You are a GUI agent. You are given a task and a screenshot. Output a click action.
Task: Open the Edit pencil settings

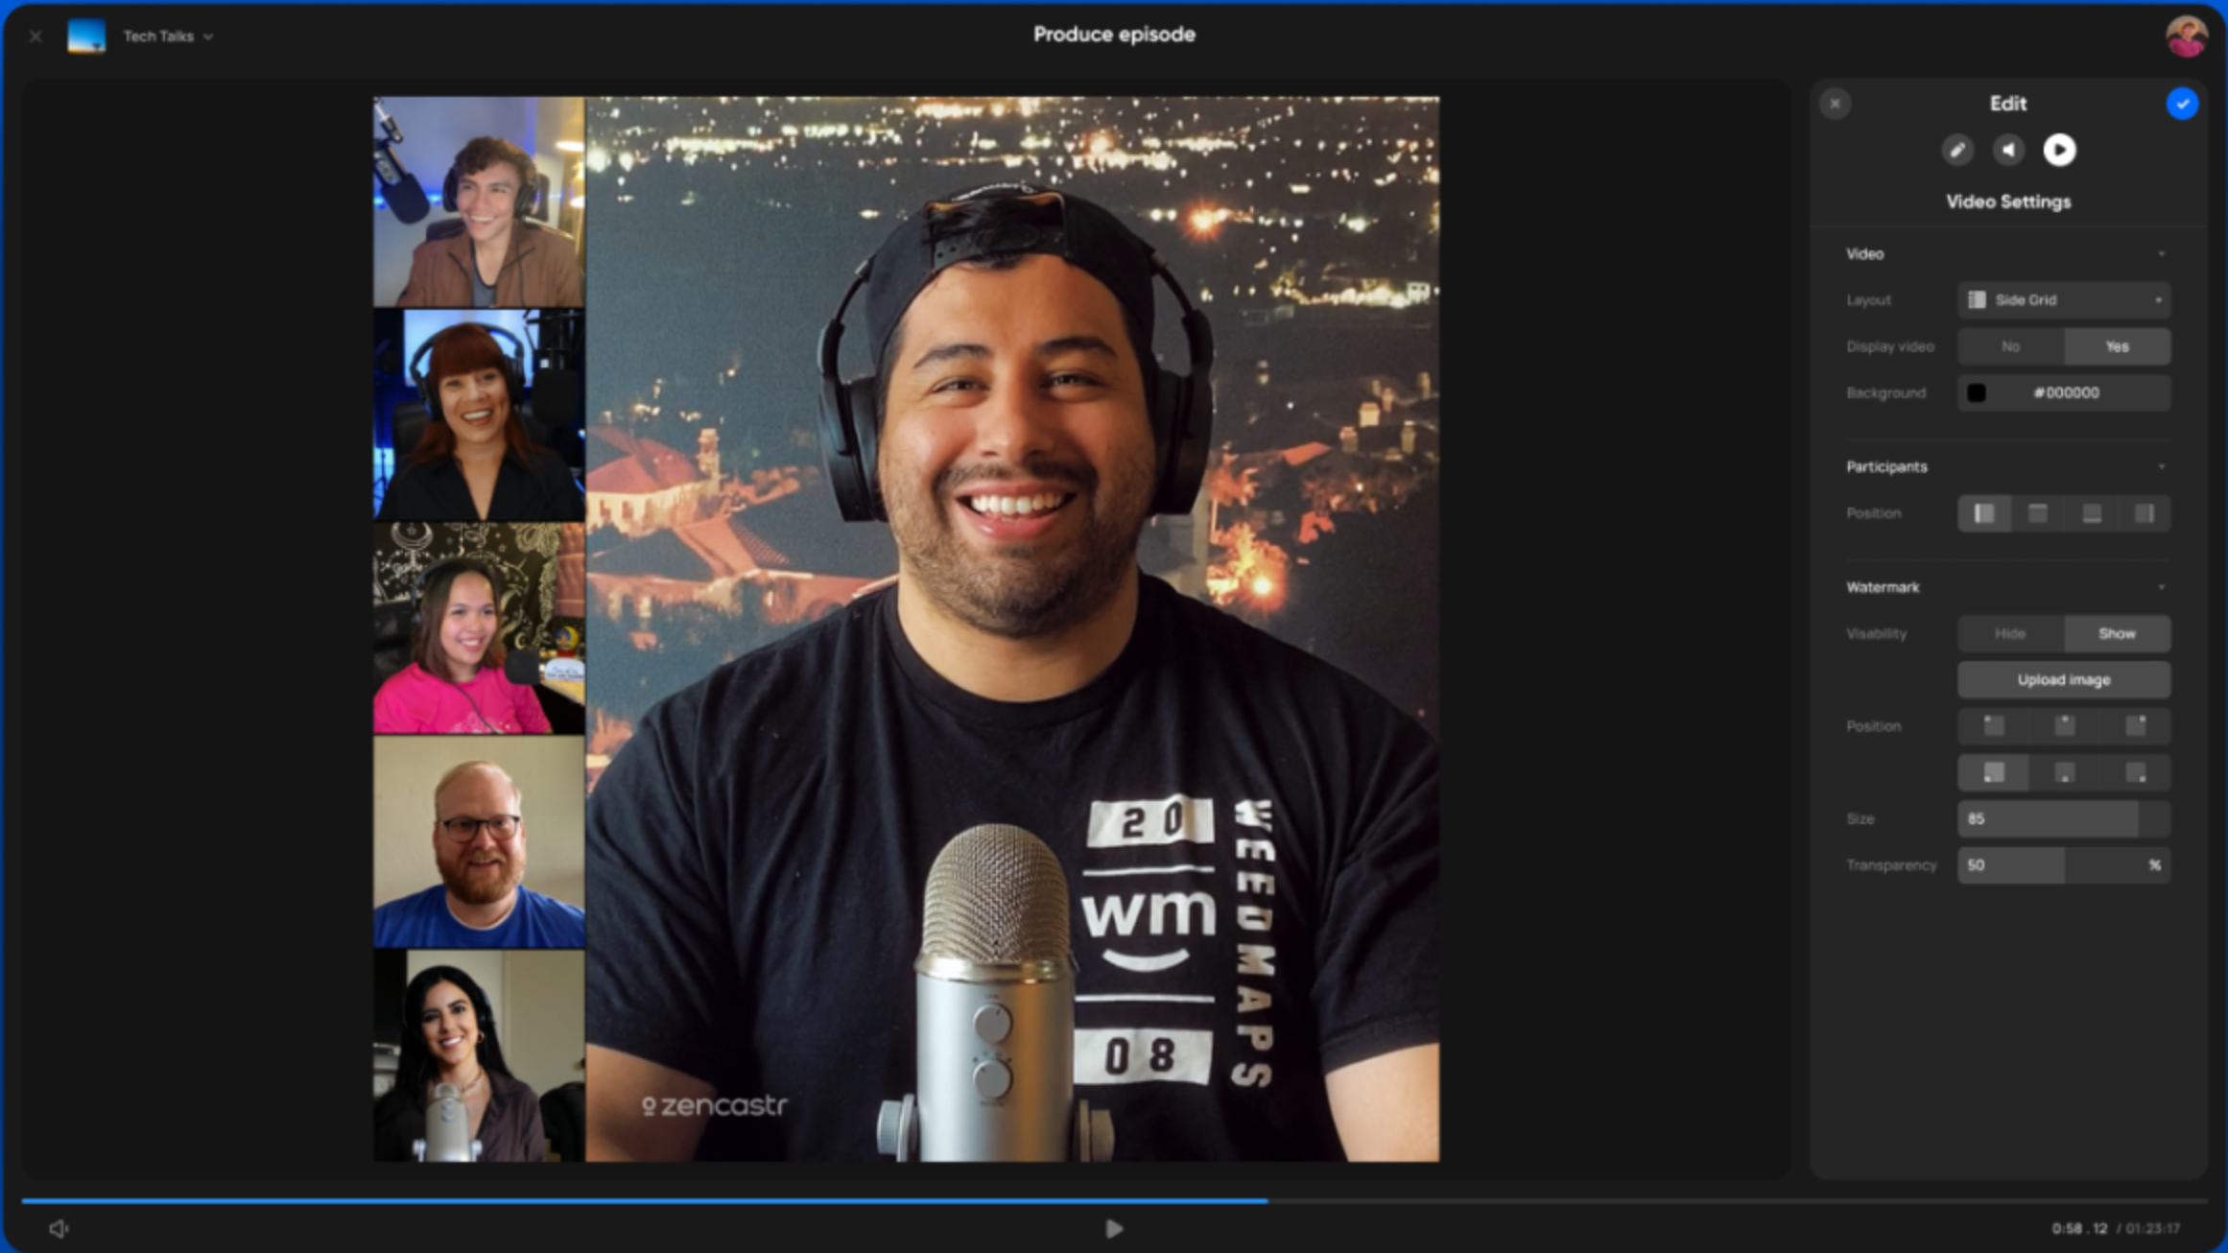coord(1957,150)
